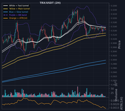The width and height of the screenshot is (125, 111).
Task: Click the 0.3040 price axis label
Action: pos(114,52)
